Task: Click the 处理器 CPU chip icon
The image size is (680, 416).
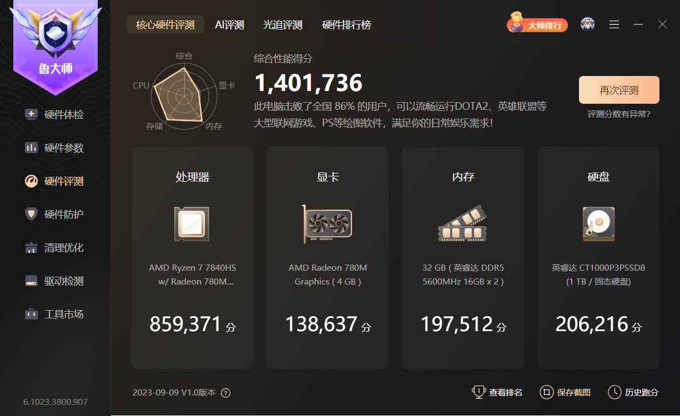Action: [x=192, y=224]
